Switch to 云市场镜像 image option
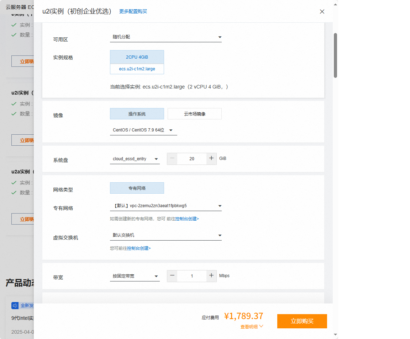Viewport: 410px width, 339px height. pos(195,114)
